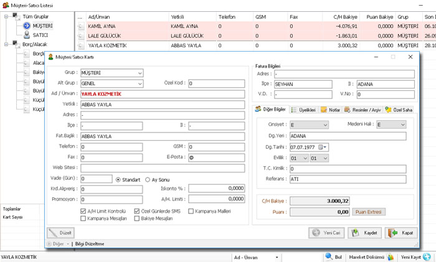The image size is (436, 262).
Task: Click the Kaydet save icon
Action: point(355,233)
